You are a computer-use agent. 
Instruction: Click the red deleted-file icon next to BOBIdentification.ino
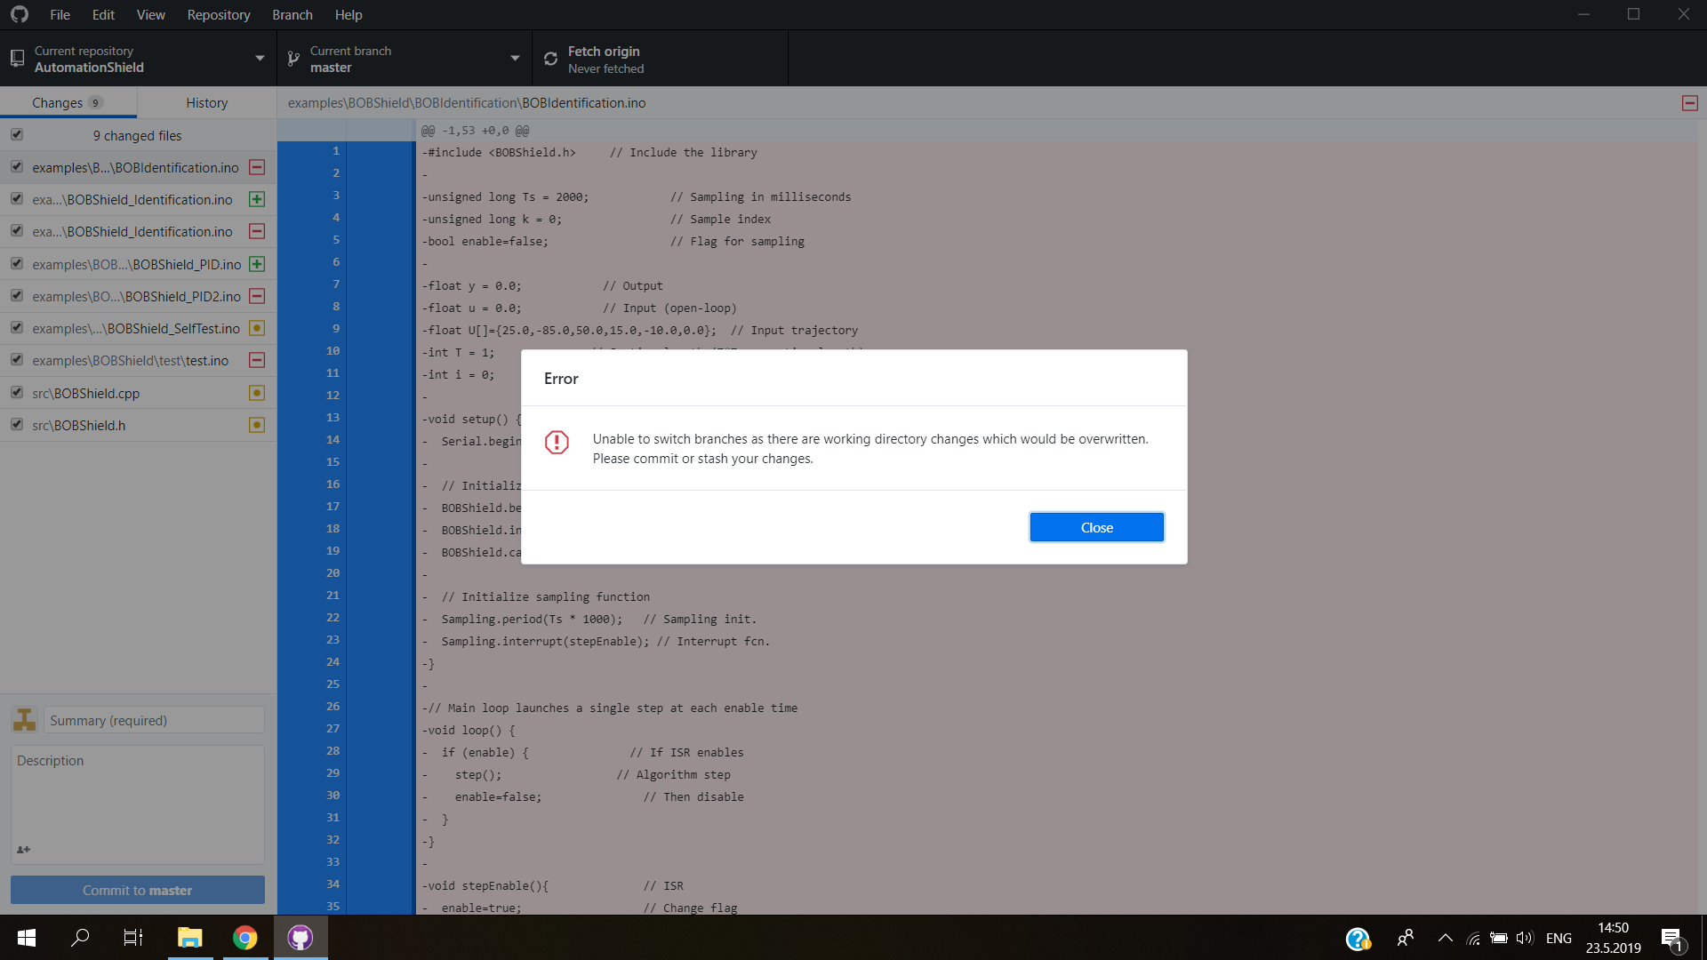click(x=257, y=167)
